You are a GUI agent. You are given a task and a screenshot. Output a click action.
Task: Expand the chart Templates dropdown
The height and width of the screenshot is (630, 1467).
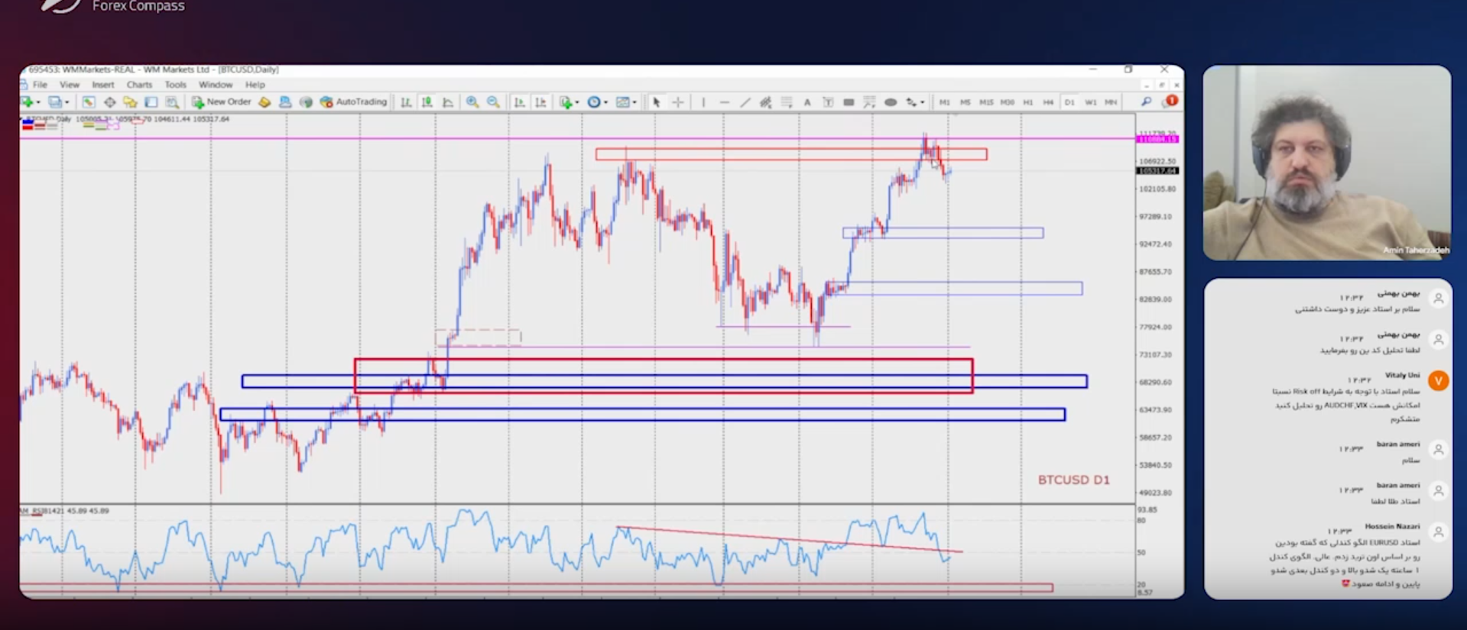click(635, 102)
